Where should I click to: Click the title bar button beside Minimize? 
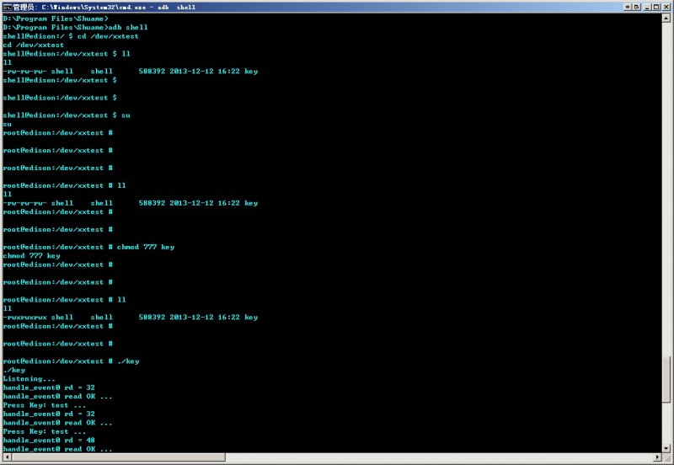637,7
